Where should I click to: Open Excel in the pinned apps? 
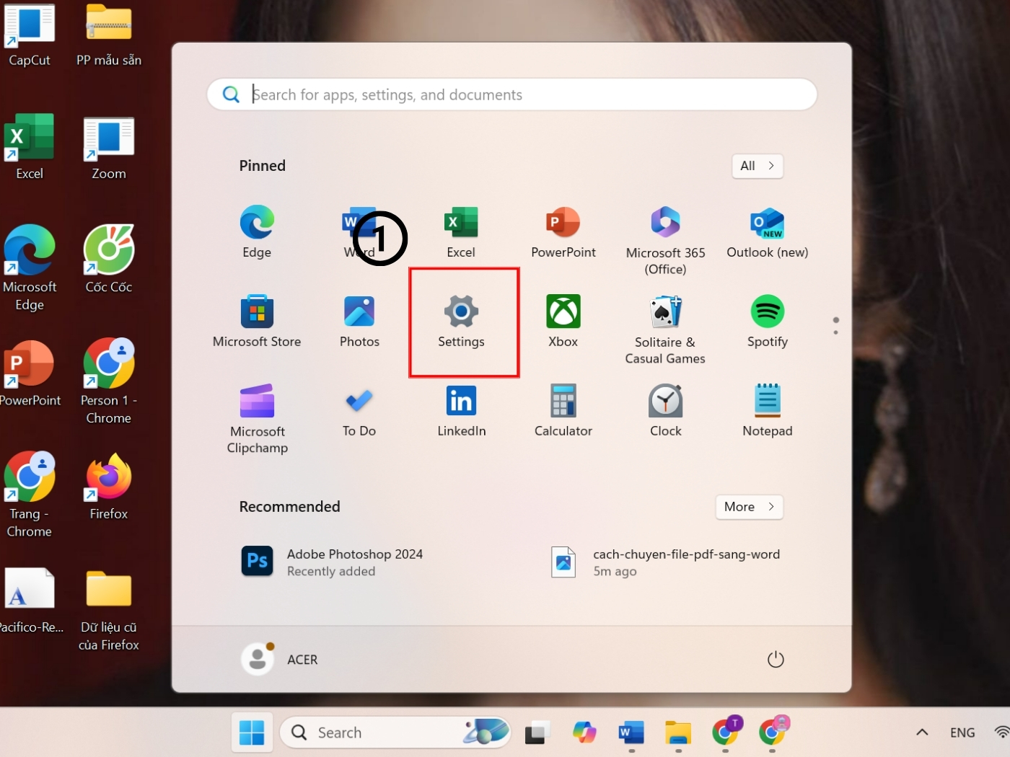click(x=461, y=232)
